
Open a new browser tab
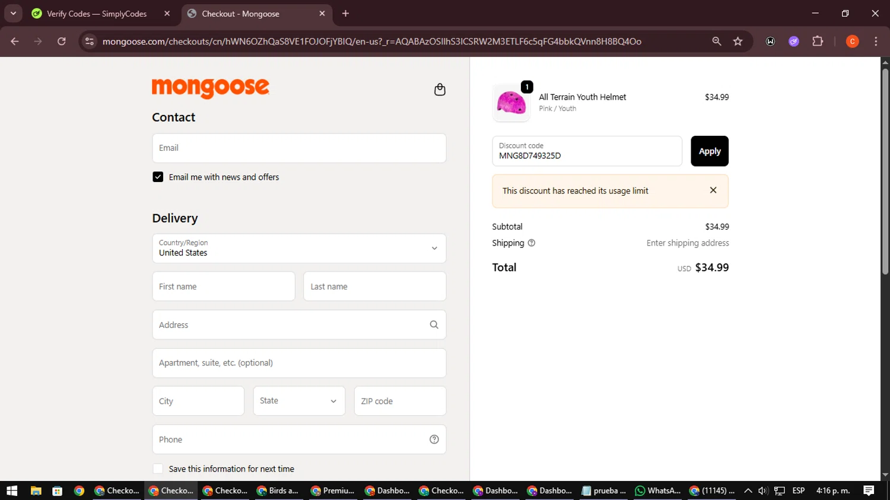click(346, 14)
